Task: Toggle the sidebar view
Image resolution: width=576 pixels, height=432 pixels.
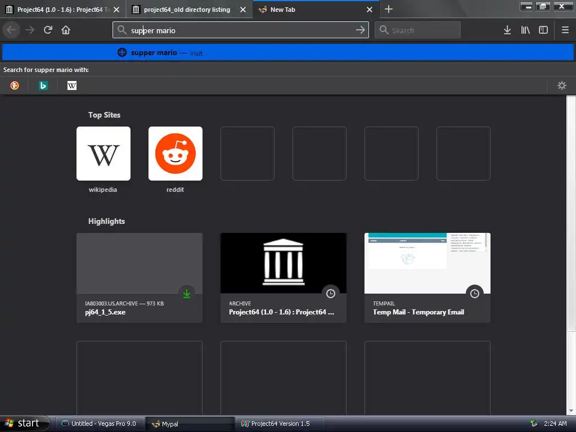Action: (x=543, y=30)
